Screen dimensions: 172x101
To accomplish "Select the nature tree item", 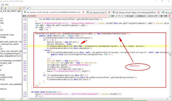I will pyautogui.click(x=3, y=89).
